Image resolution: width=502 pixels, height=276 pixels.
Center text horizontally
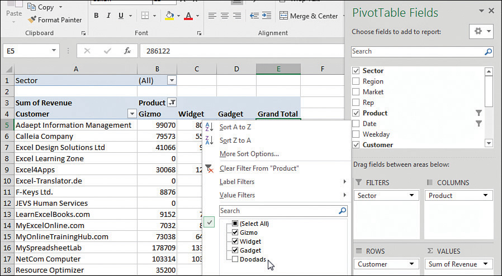pyautogui.click(x=225, y=16)
